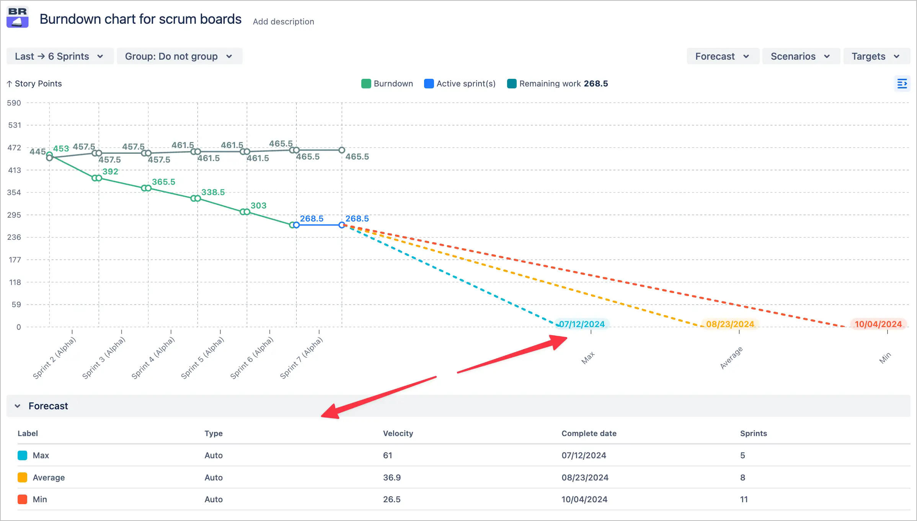Toggle the Burndown legend series
The width and height of the screenshot is (917, 521).
(387, 84)
